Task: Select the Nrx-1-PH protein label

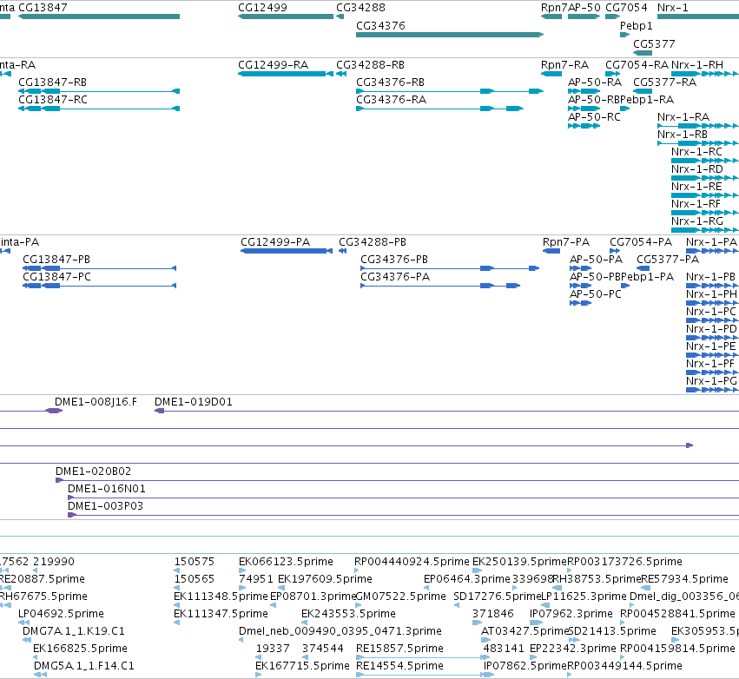Action: click(x=712, y=294)
